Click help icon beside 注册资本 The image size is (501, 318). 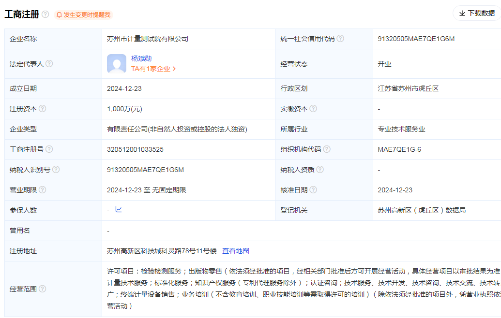tap(43, 109)
